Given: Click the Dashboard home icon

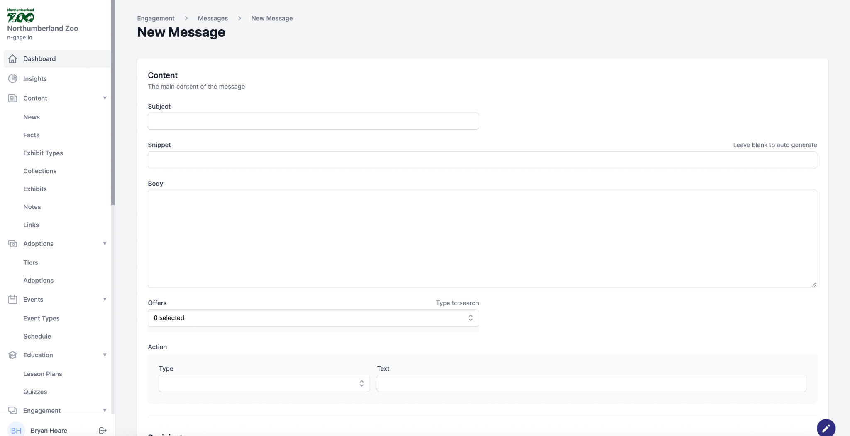Looking at the screenshot, I should 13,59.
